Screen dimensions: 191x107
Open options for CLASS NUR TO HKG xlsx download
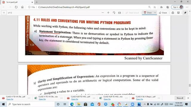click(126, 98)
